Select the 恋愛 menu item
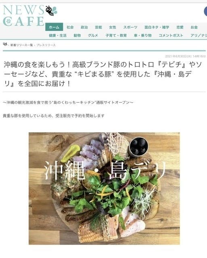 pos(180,27)
